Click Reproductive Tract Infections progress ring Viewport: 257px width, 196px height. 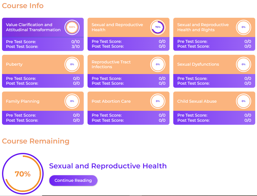click(158, 64)
